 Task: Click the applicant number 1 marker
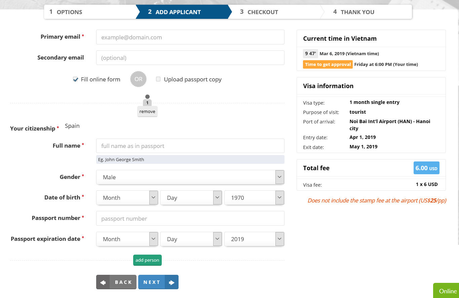(x=147, y=103)
